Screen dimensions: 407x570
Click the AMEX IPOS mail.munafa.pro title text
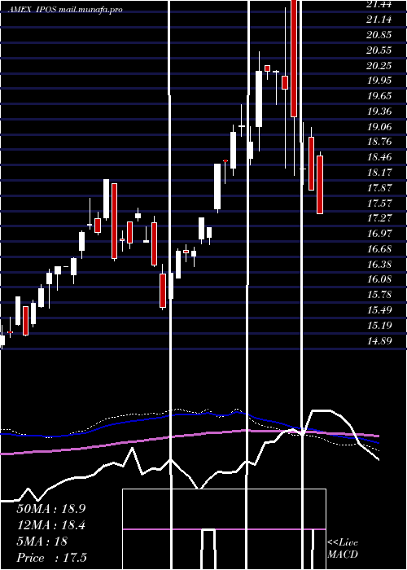pyautogui.click(x=65, y=10)
